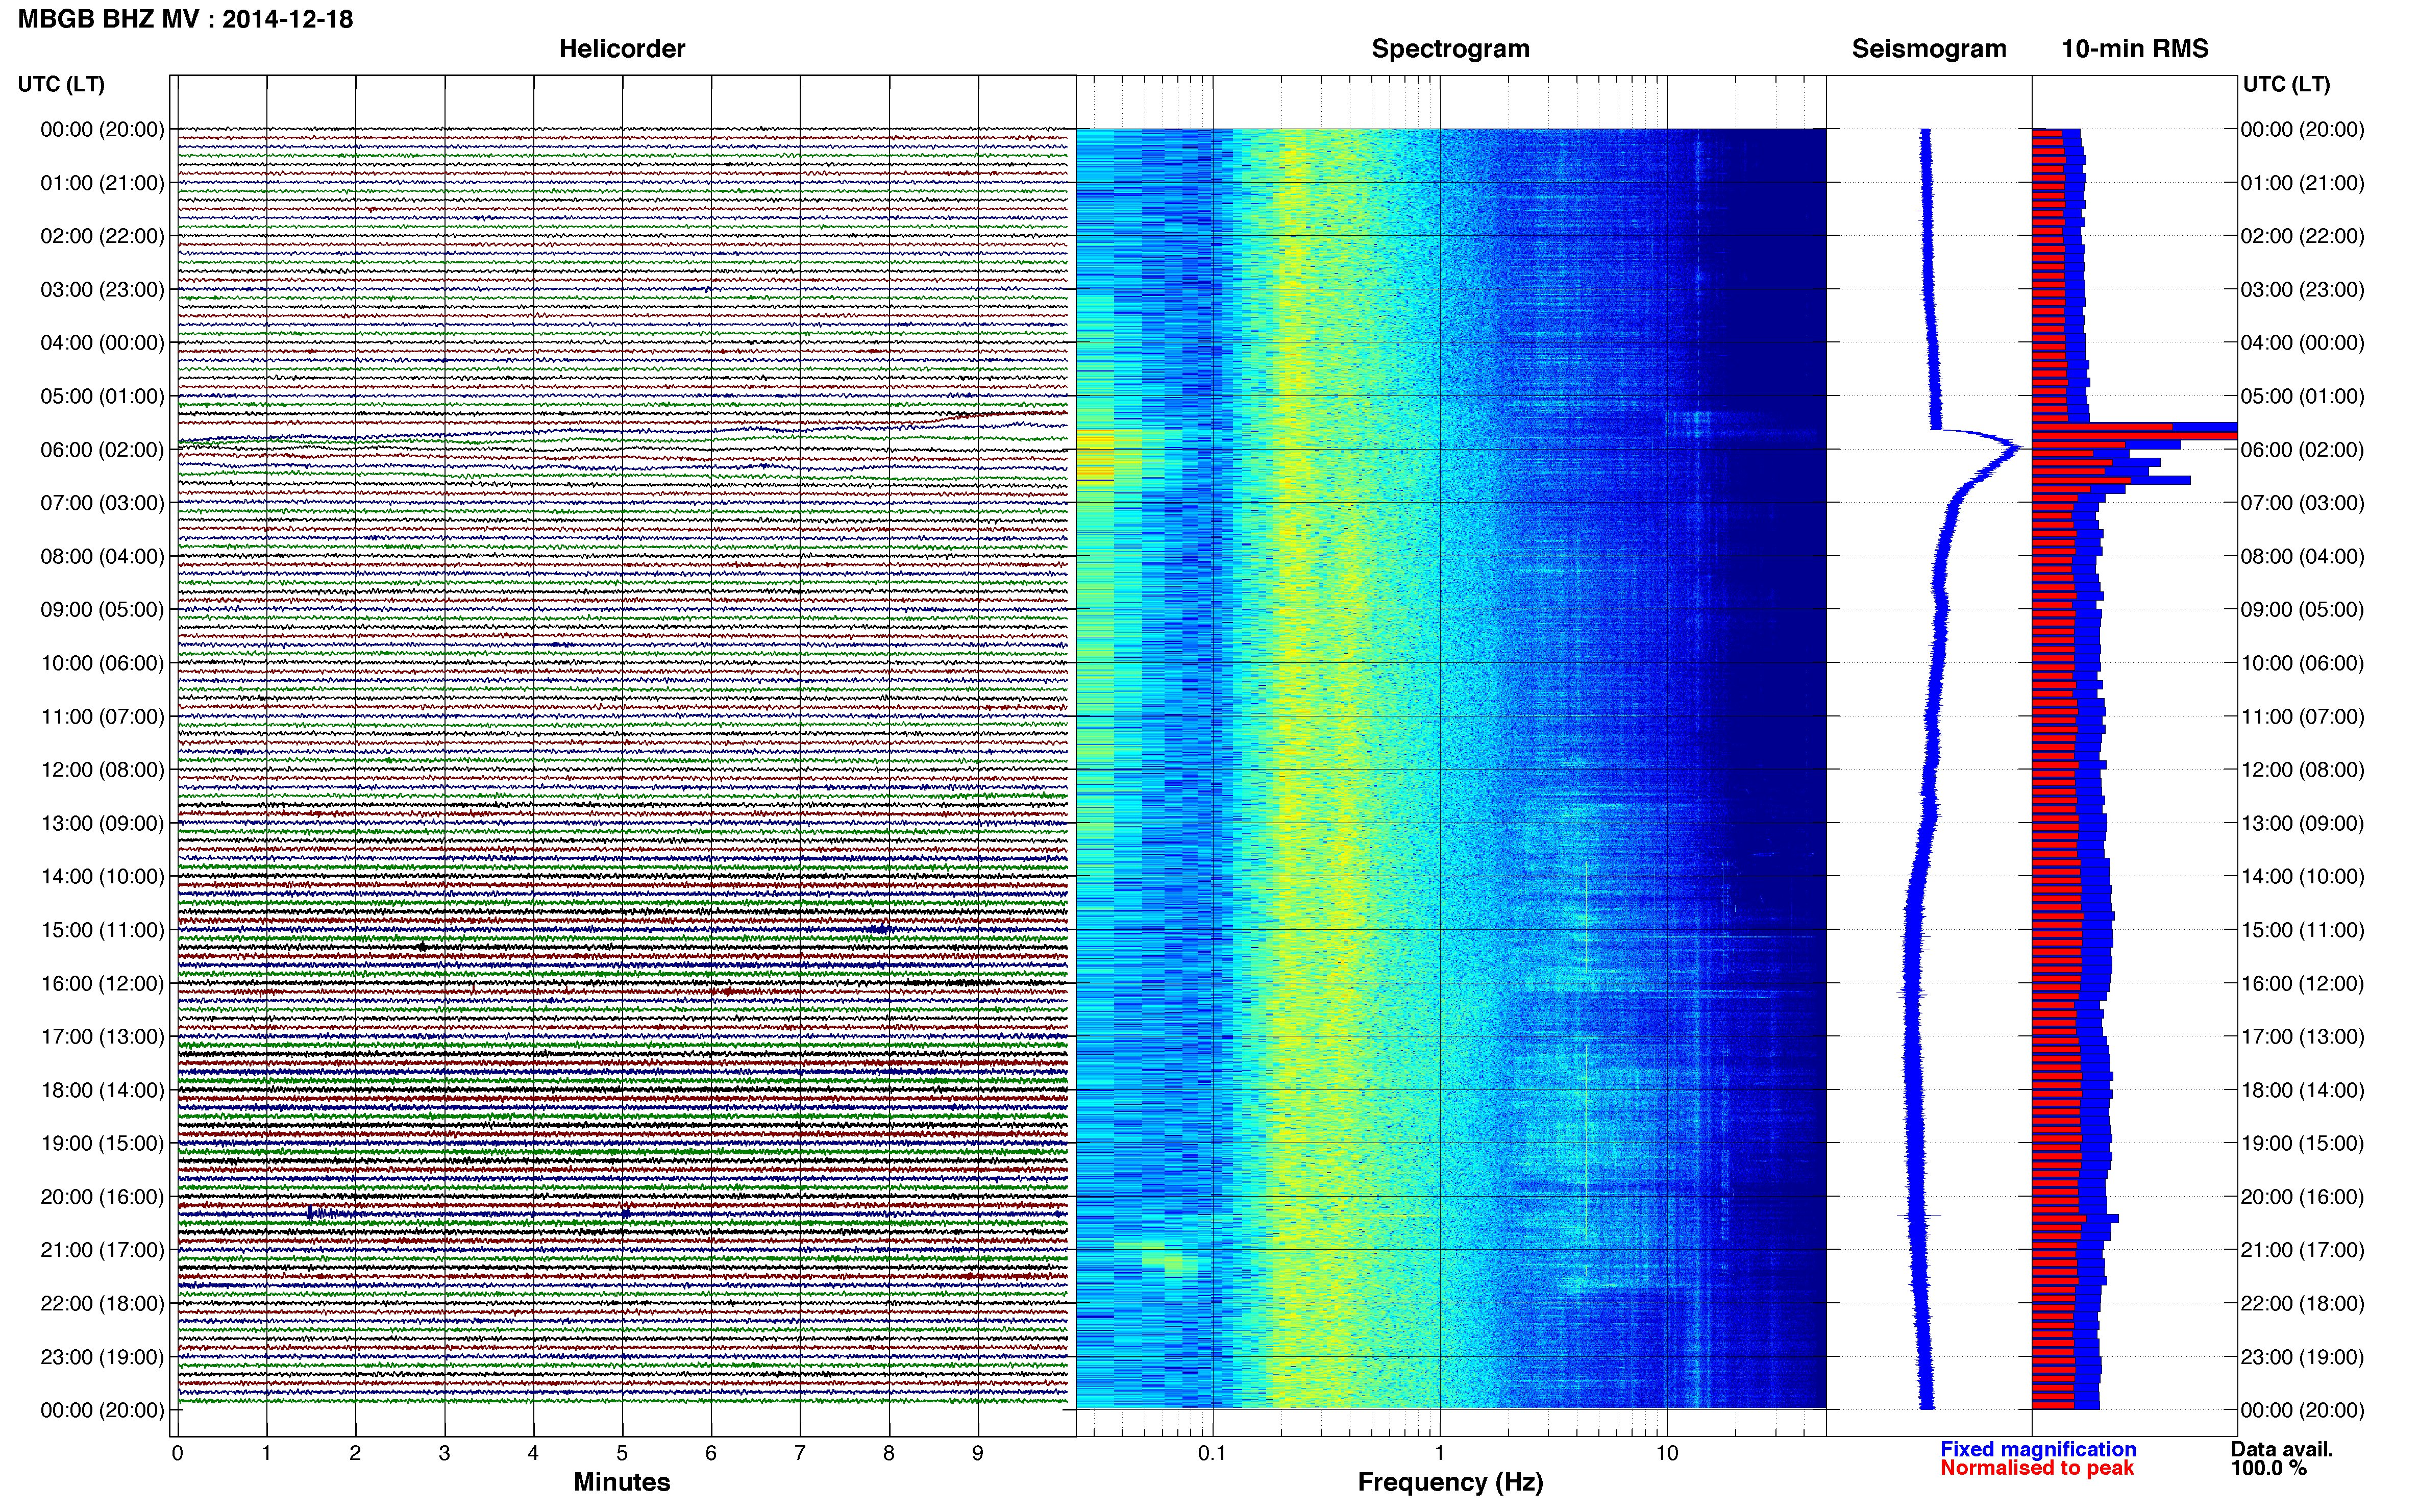Click the 0.1 frequency tick label
The height and width of the screenshot is (1512, 2419).
pos(1212,1453)
